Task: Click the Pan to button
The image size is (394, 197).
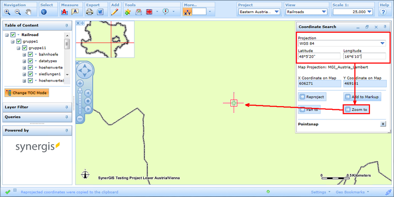Action: click(x=309, y=110)
